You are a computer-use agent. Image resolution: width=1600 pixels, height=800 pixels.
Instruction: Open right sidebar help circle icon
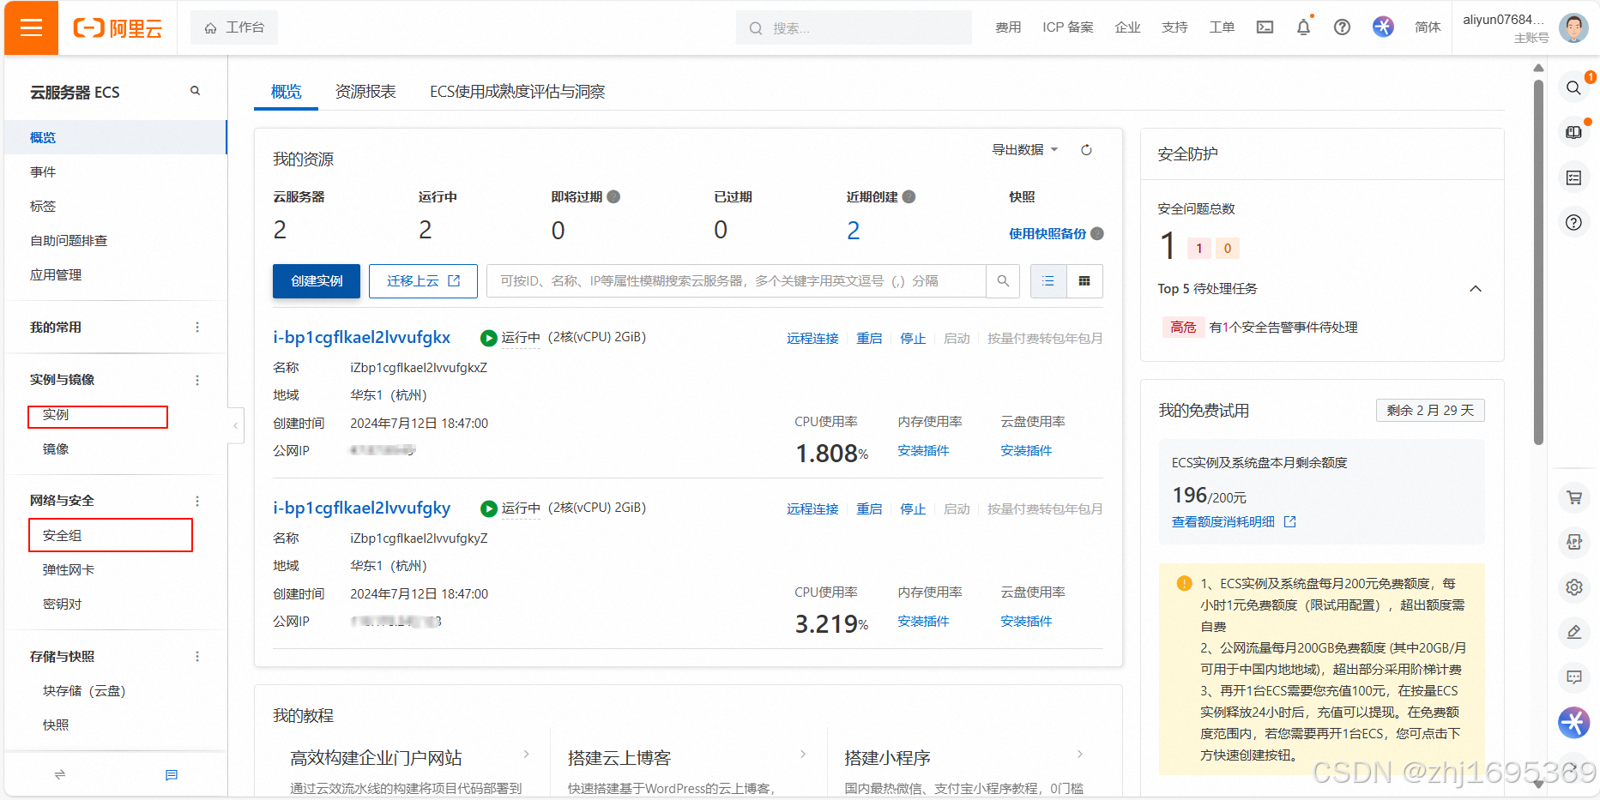(x=1573, y=222)
